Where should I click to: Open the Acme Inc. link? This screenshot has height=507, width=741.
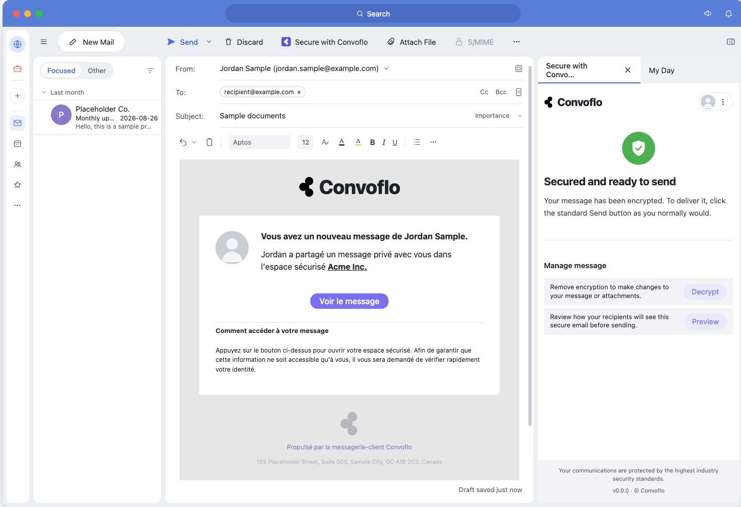click(x=347, y=267)
